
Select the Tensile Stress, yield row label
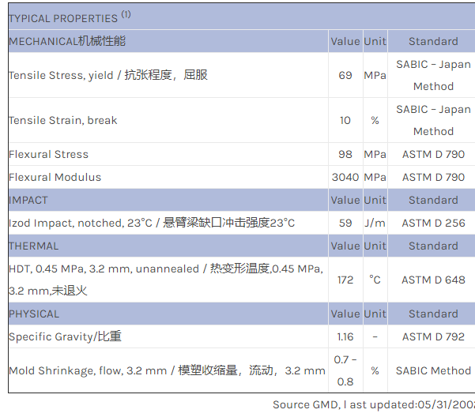tap(108, 75)
